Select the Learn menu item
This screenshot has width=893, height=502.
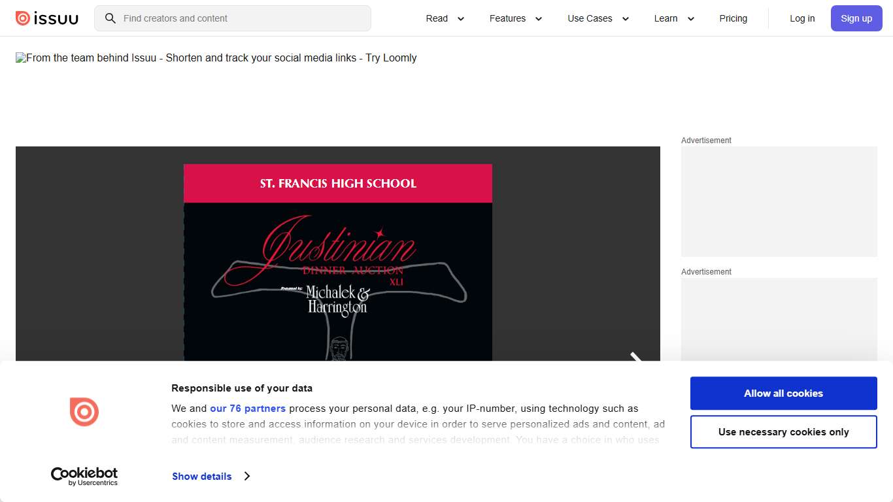[666, 18]
